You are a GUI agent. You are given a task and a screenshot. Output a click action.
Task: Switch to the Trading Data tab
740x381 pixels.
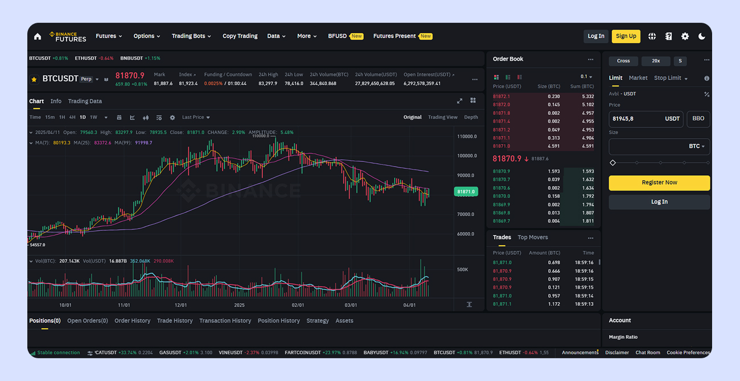(x=85, y=101)
